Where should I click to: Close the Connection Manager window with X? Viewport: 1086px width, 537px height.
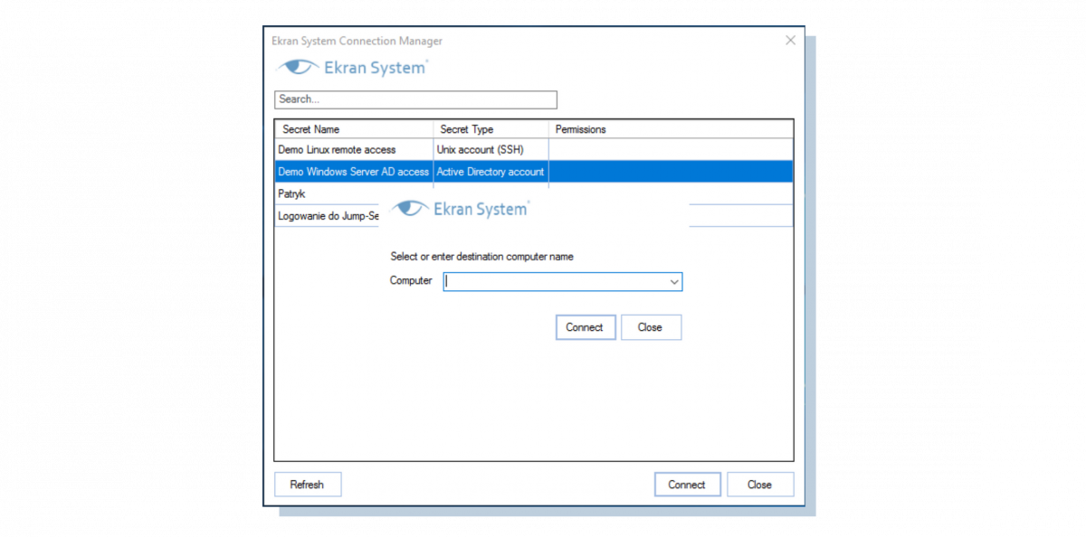(790, 41)
